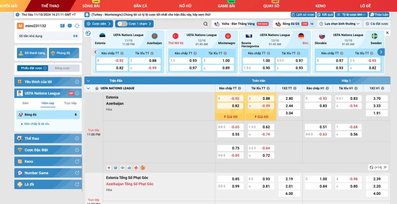
Task: Click info icon next to Kèo chấp TT header
Action: [x=240, y=88]
